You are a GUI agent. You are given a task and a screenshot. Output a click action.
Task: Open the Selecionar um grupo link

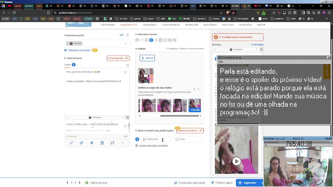pyautogui.click(x=79, y=50)
